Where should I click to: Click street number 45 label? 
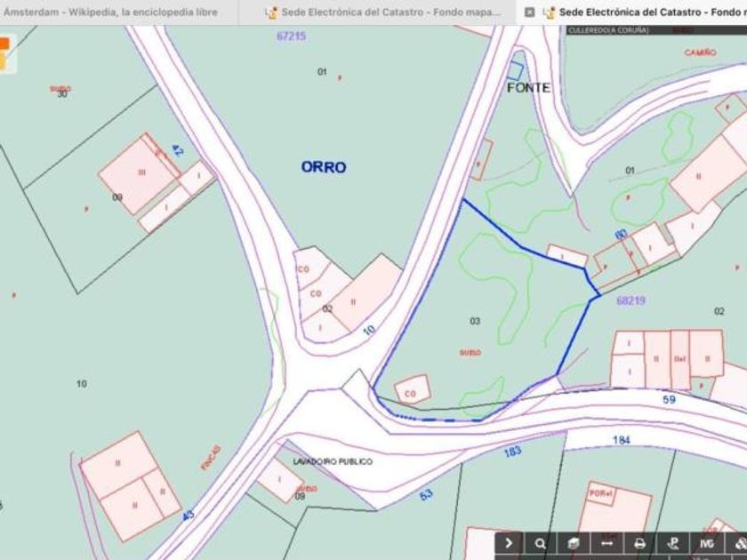[189, 516]
